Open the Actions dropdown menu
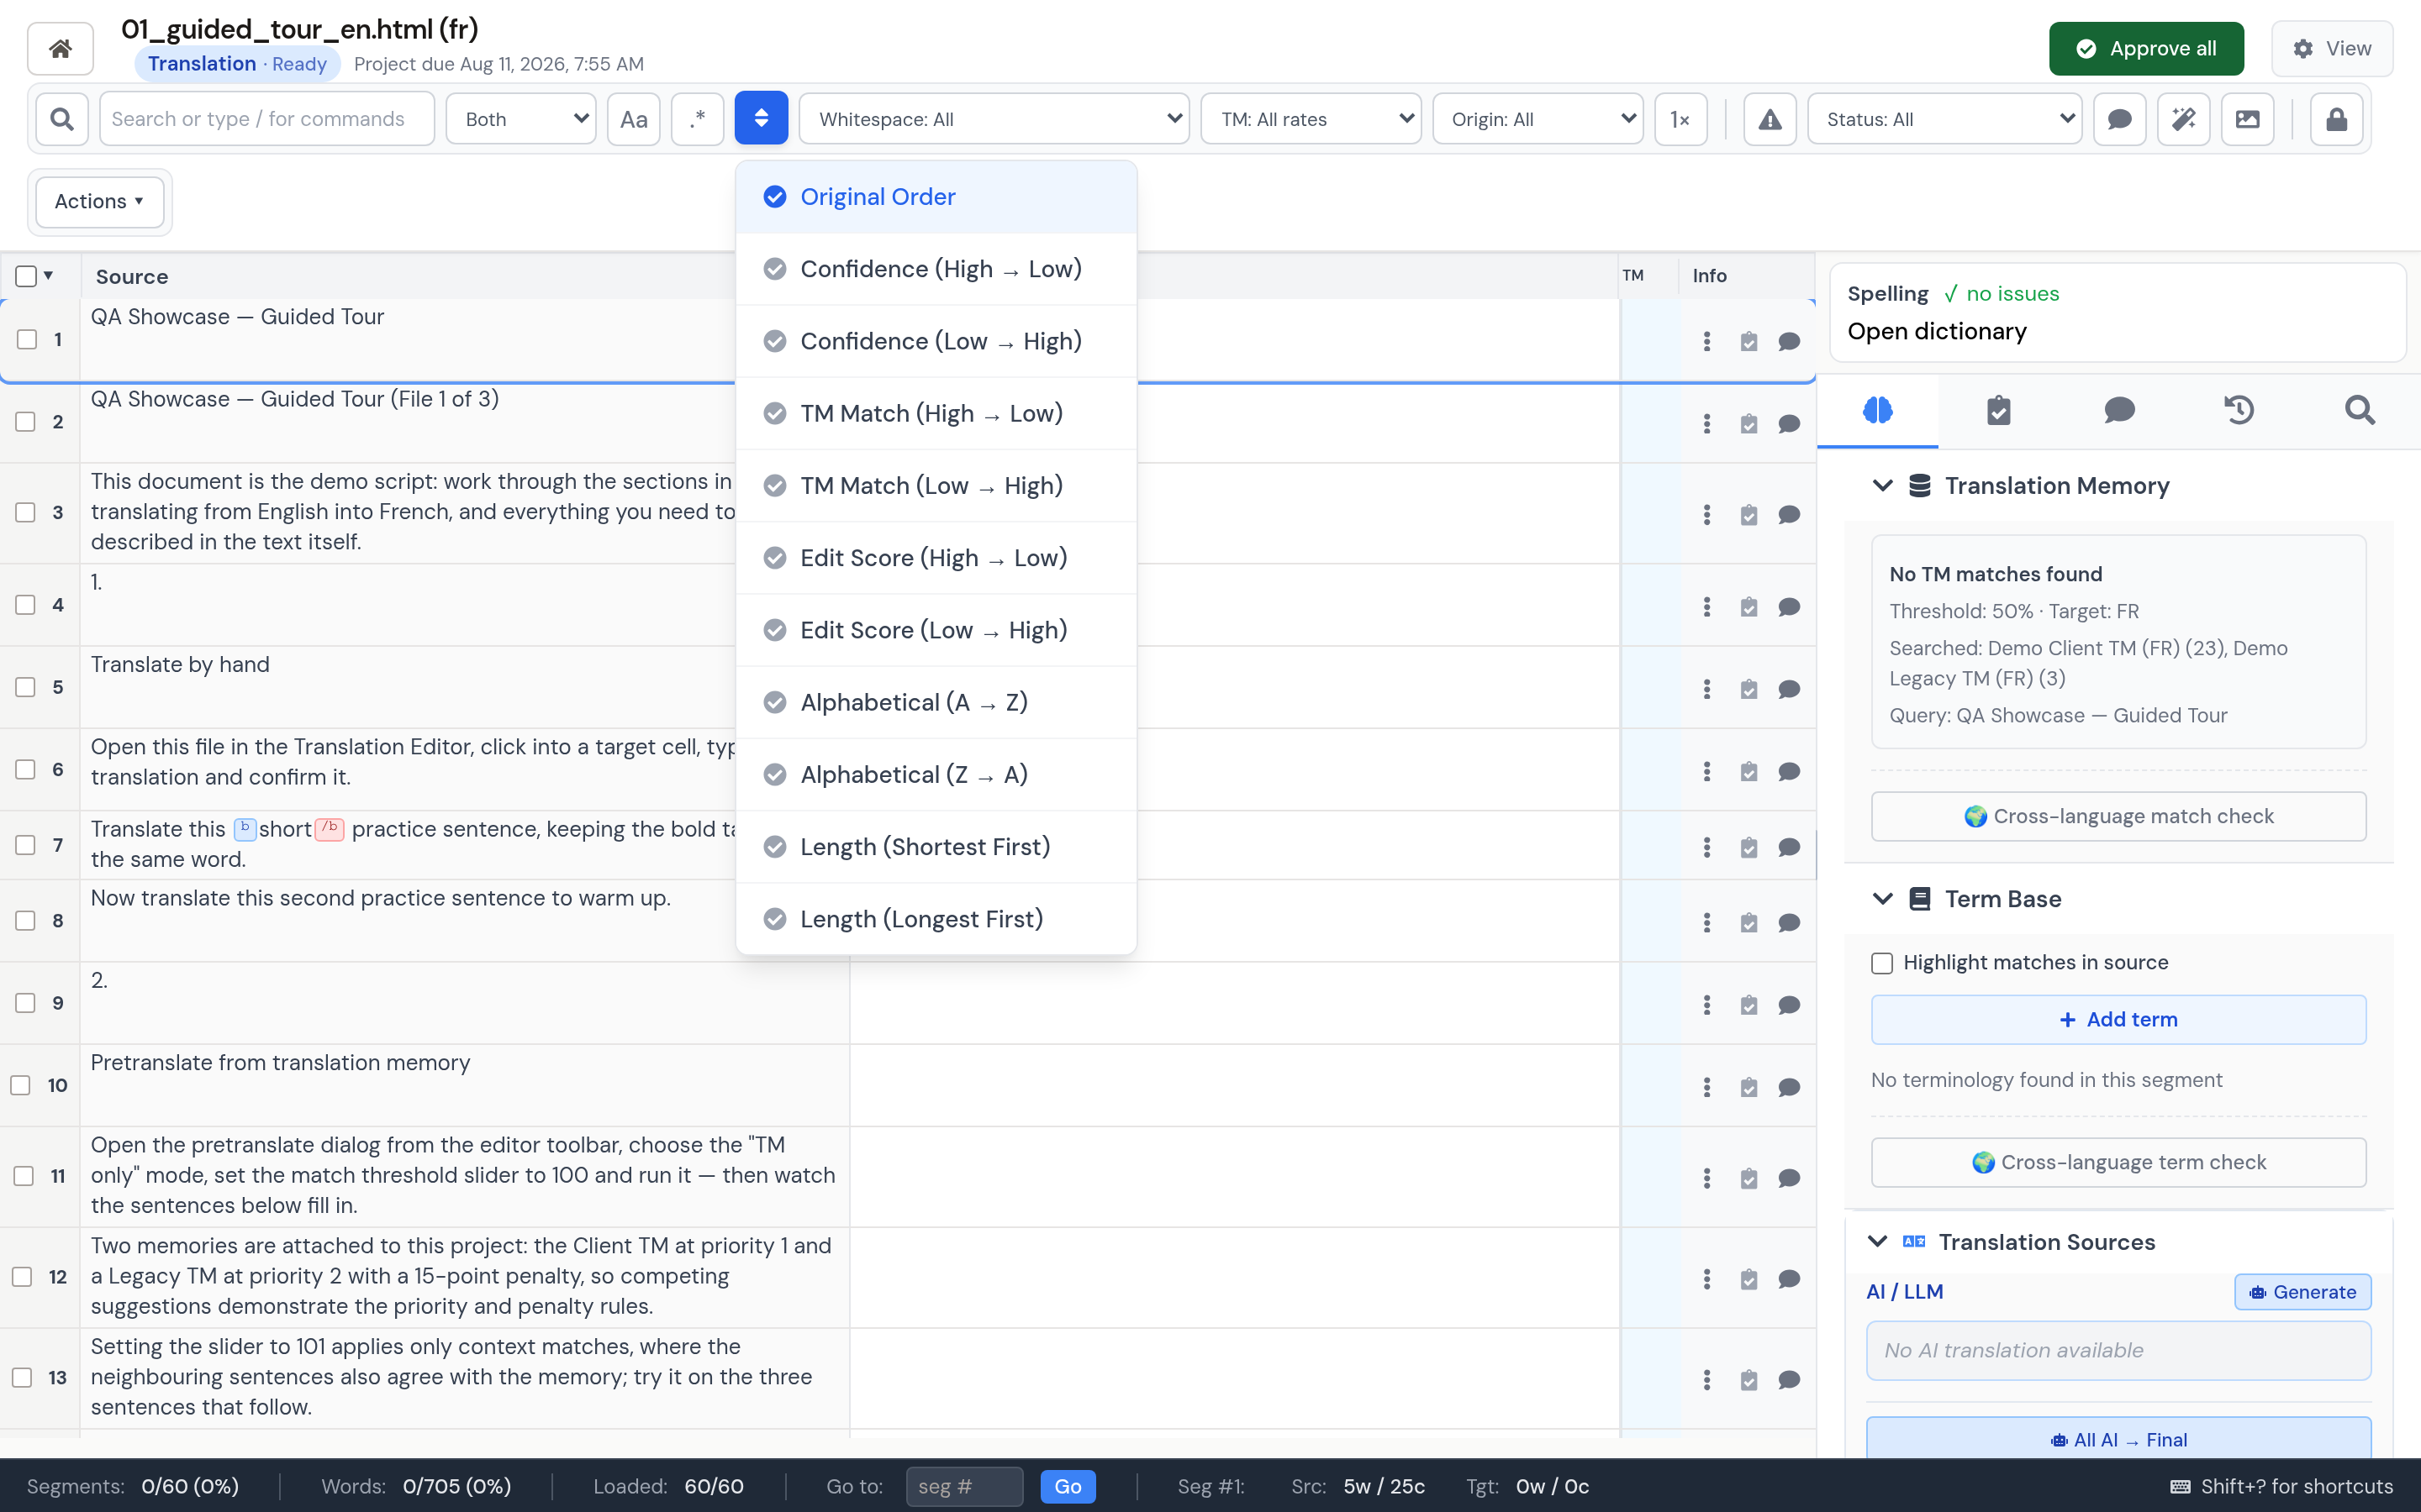 pos(99,201)
